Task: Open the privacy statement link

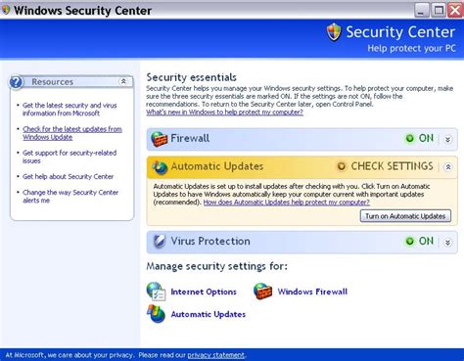Action: [x=216, y=355]
